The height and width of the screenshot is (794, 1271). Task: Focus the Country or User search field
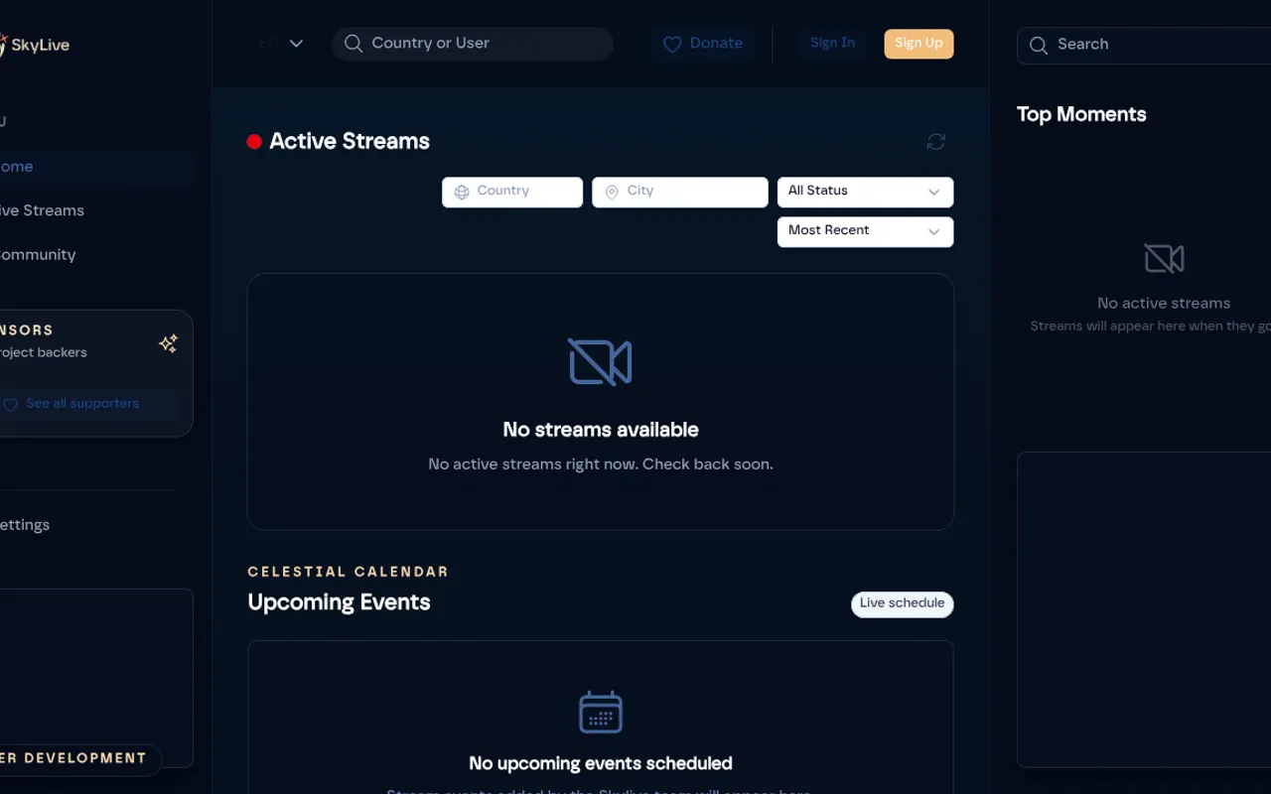pos(473,44)
